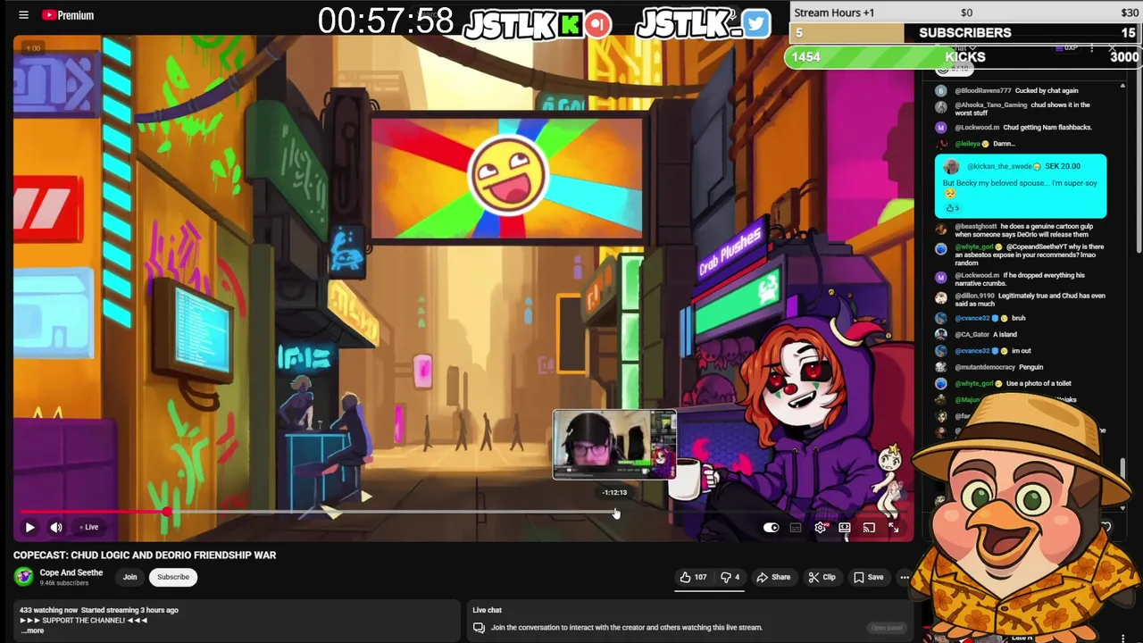Click the video title COPECAST: CHUD LOGIC AND DEORIO
This screenshot has height=643, width=1143.
pos(145,555)
